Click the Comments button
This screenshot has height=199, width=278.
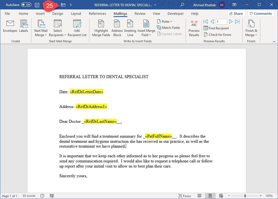point(261,14)
